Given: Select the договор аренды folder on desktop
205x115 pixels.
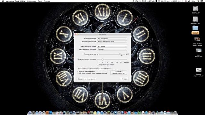Looking at the screenshot, I should (x=195, y=28).
